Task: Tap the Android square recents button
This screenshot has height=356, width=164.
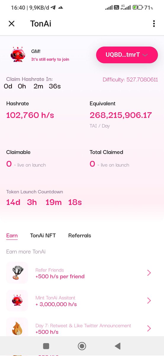Action: [46, 346]
